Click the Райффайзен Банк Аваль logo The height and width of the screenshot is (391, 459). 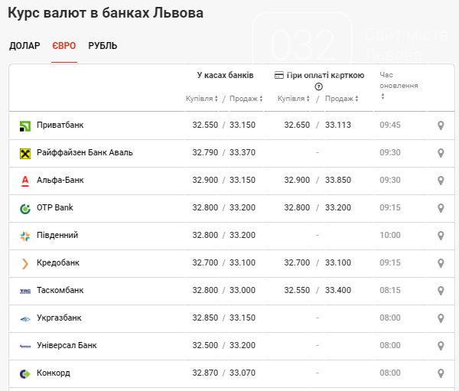(24, 153)
